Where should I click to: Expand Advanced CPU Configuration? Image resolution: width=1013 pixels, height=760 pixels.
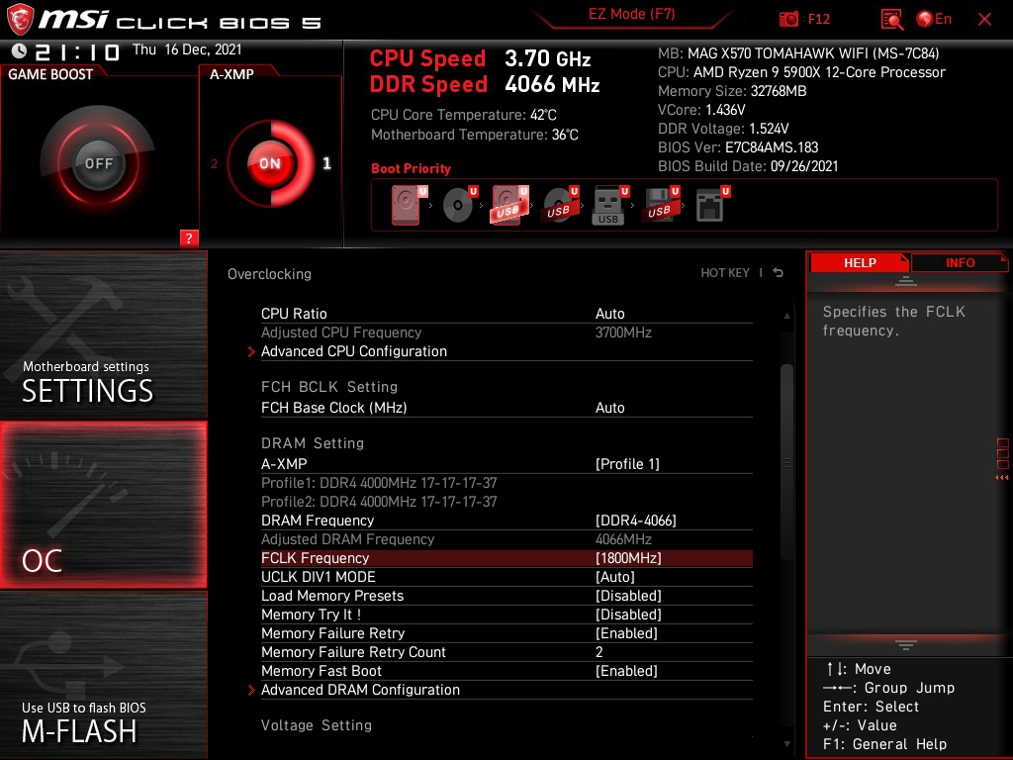[353, 350]
